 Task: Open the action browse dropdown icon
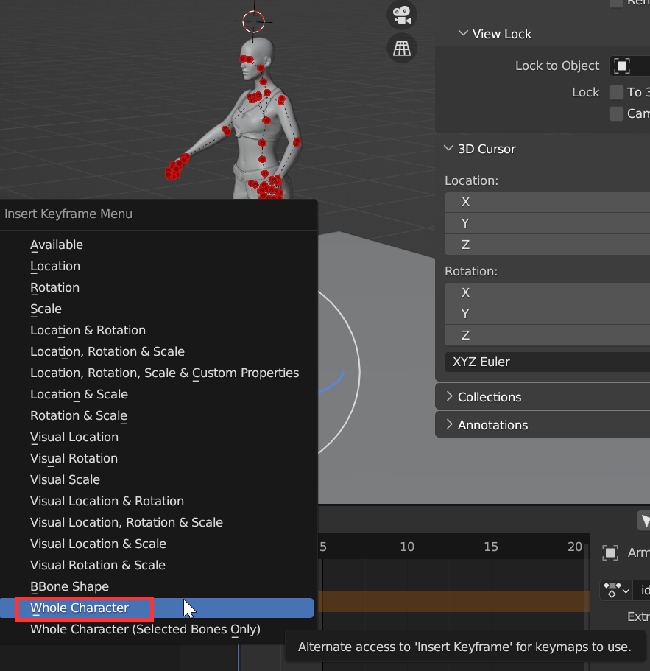tap(617, 590)
